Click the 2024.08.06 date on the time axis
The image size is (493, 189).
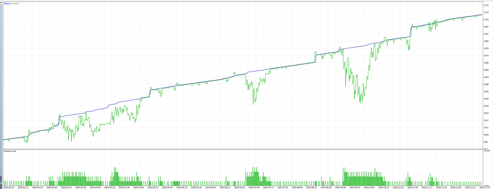(x=297, y=187)
